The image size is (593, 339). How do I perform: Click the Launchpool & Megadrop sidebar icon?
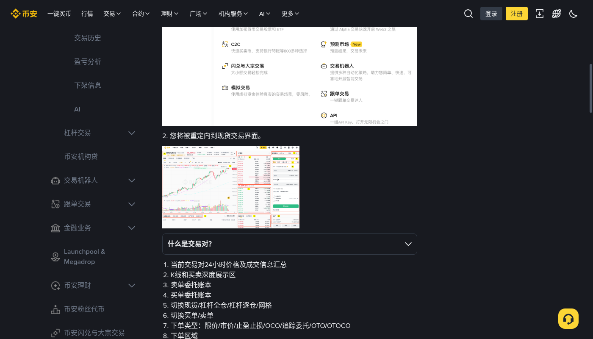[55, 257]
